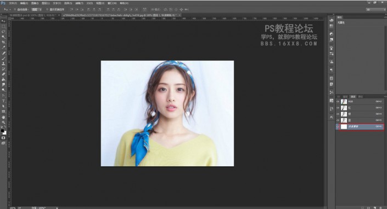This screenshot has height=209, width=387.
Task: Open the Swatches panel icon
Action: [332, 26]
